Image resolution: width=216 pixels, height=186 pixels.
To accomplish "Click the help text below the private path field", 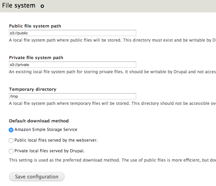I will (110, 72).
